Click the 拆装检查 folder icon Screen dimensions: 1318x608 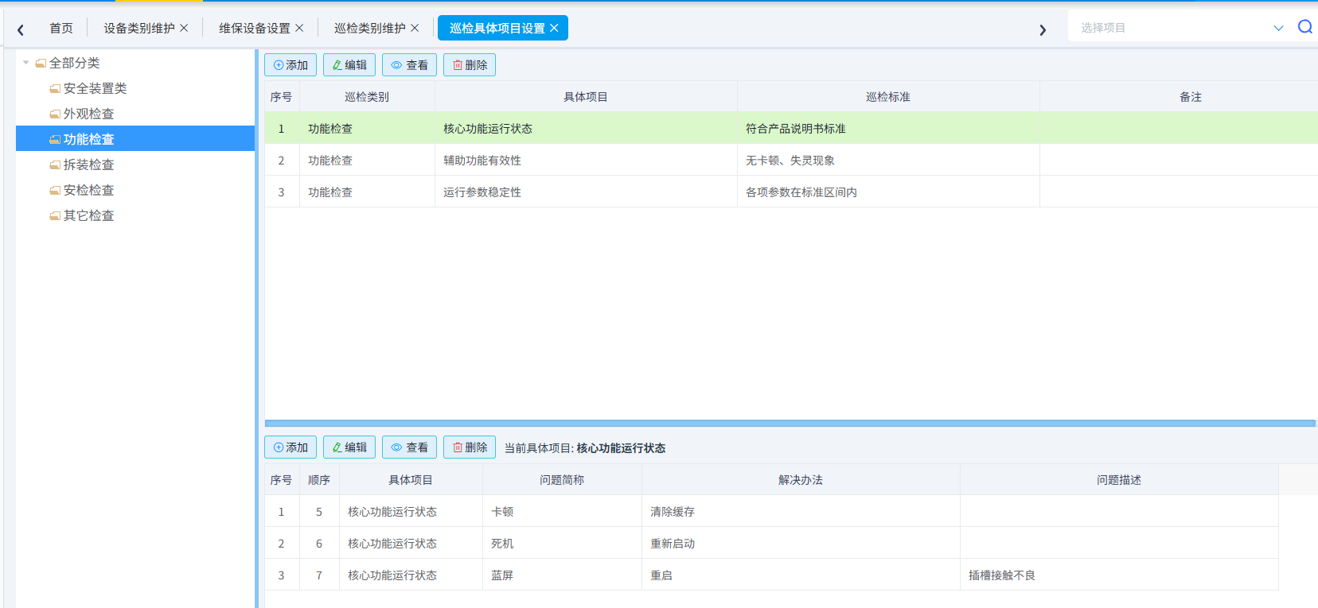(55, 165)
